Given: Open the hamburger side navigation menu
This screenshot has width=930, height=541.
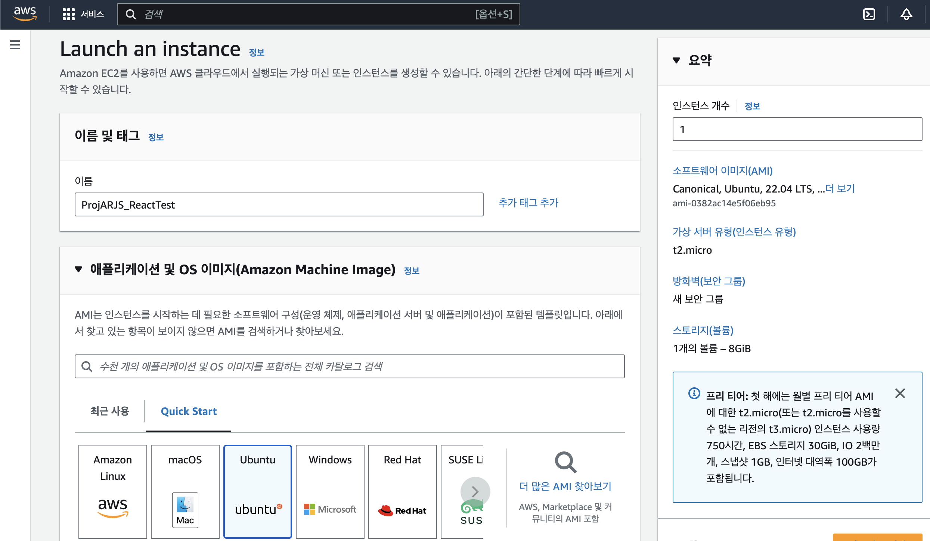Looking at the screenshot, I should [x=15, y=45].
